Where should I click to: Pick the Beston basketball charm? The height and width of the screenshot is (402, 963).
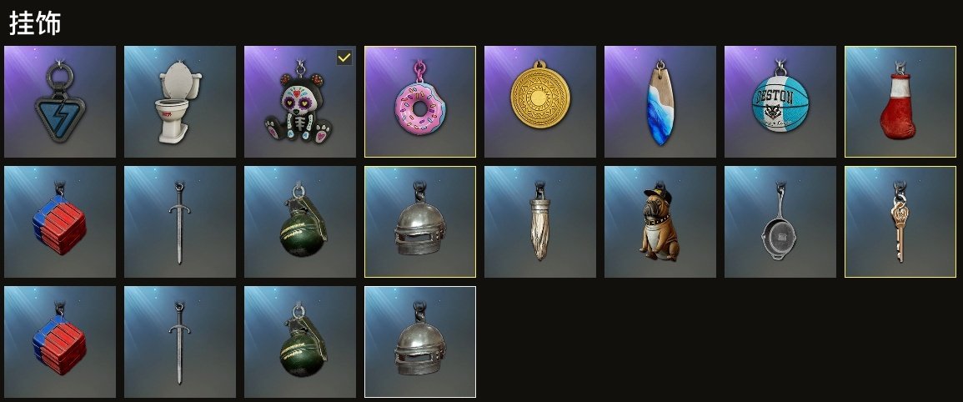[x=780, y=102]
